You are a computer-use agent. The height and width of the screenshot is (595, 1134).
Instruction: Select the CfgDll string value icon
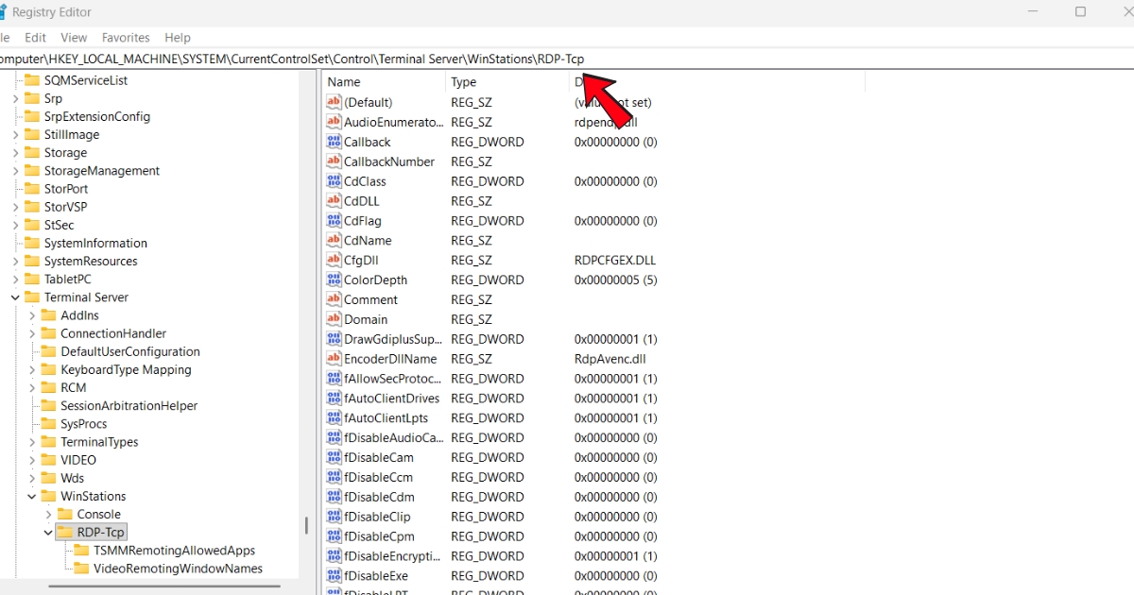click(334, 260)
